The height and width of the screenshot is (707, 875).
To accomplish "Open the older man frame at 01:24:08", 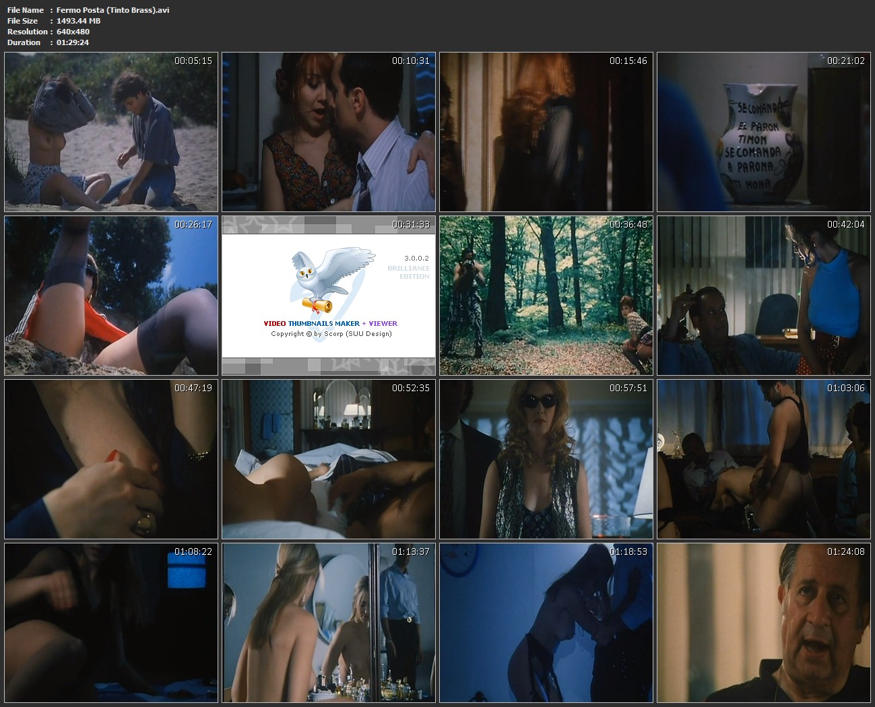I will (x=764, y=623).
